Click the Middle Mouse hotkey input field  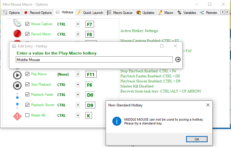pos(94,60)
